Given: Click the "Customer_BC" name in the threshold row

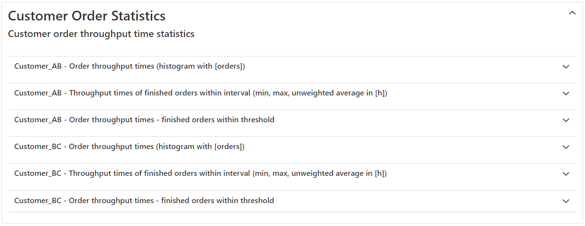Looking at the screenshot, I should (38, 200).
